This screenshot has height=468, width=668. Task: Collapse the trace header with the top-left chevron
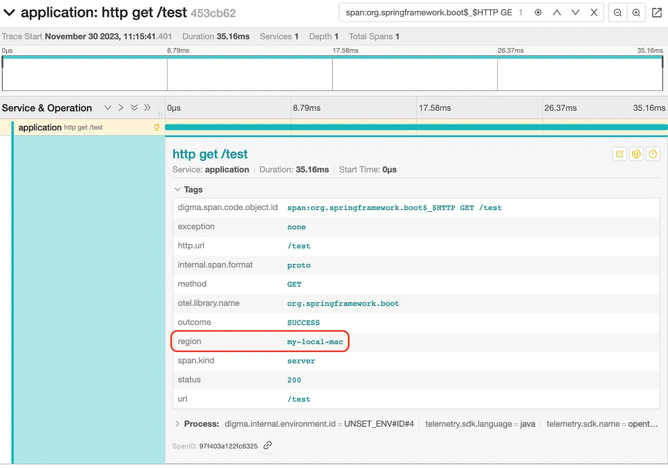pyautogui.click(x=9, y=12)
